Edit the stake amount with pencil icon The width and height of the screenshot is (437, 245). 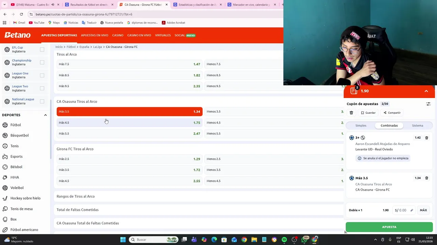[411, 210]
